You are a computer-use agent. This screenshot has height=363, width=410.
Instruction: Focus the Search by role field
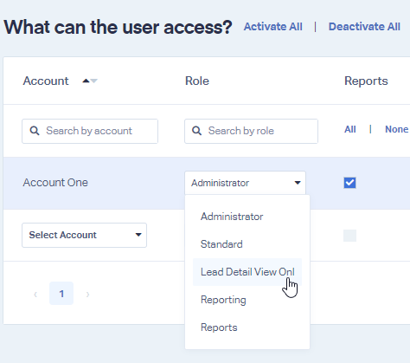pyautogui.click(x=251, y=131)
